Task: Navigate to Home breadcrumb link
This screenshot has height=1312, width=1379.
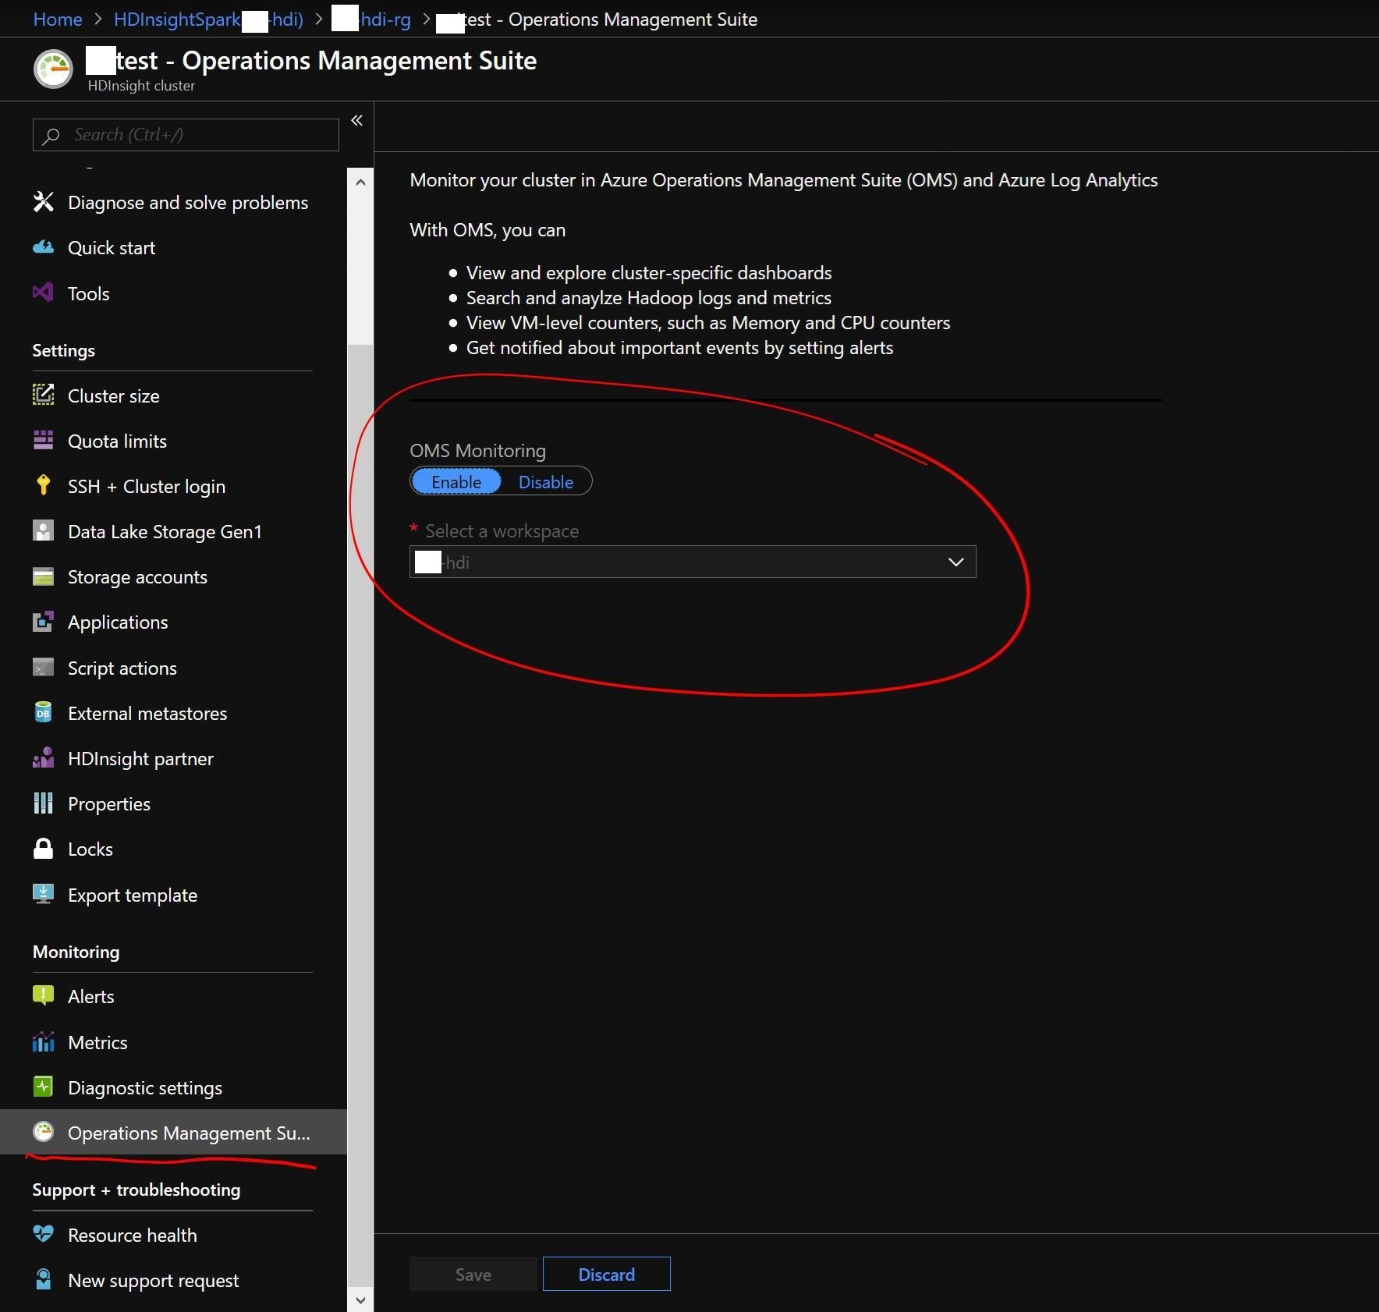Action: click(x=57, y=19)
